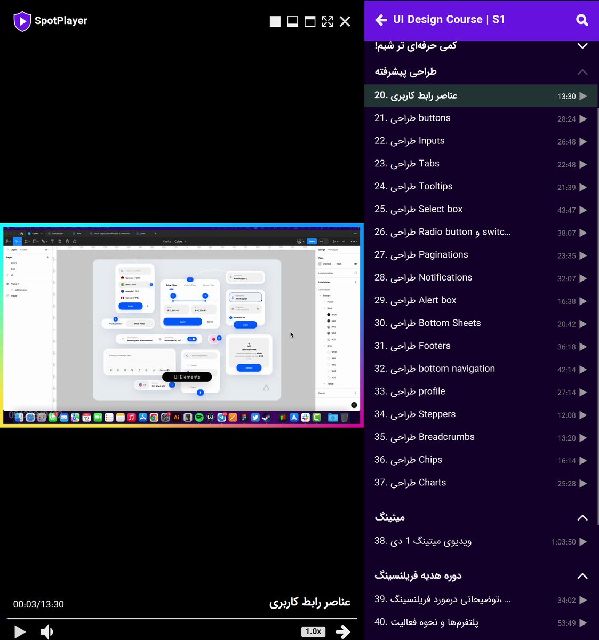Skip to the next lesson with the right arrow
The image size is (599, 640).
pos(343,631)
